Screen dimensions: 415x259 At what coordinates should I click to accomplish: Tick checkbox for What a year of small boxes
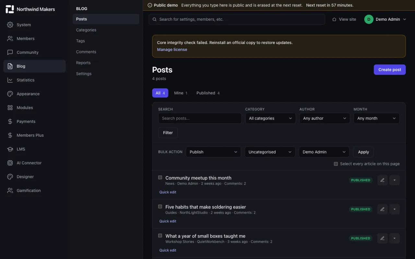(160, 236)
